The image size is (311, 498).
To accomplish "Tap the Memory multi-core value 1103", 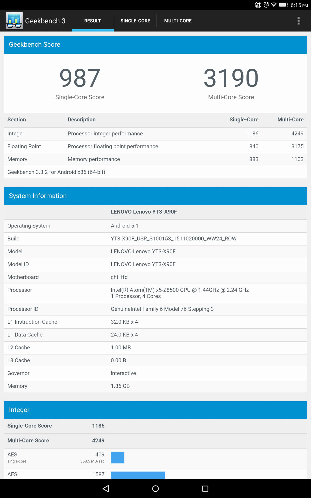I will point(297,159).
